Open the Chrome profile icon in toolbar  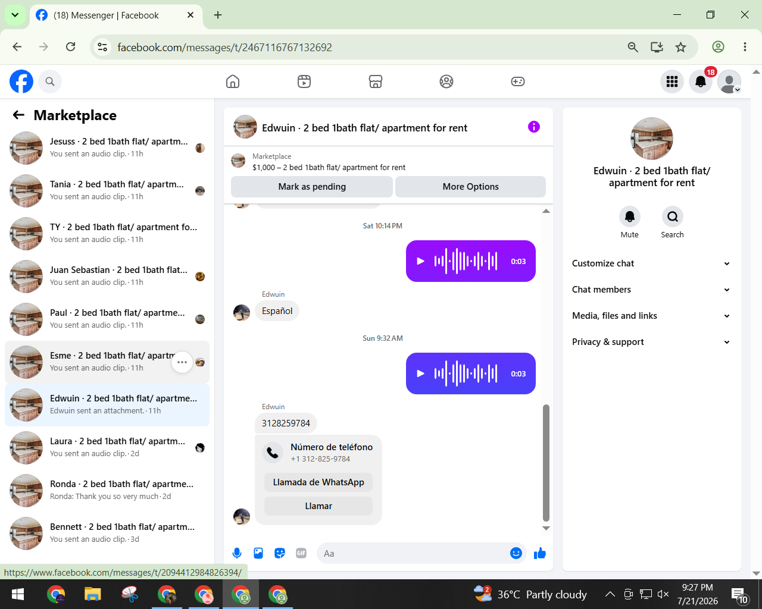(719, 47)
